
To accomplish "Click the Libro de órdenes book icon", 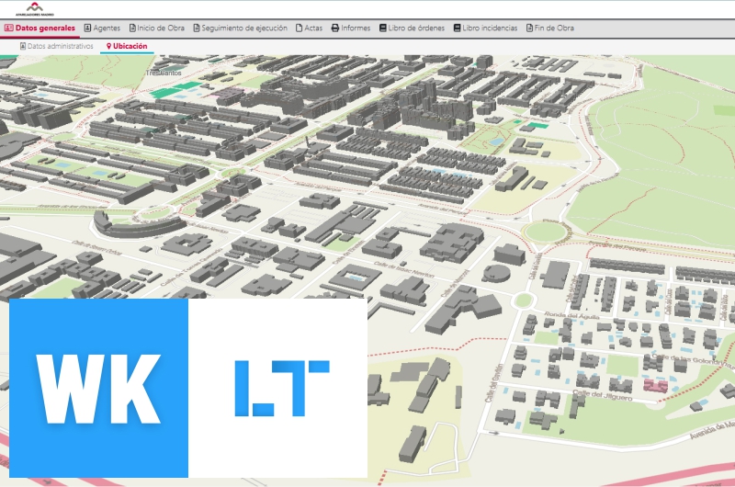I will (x=382, y=28).
